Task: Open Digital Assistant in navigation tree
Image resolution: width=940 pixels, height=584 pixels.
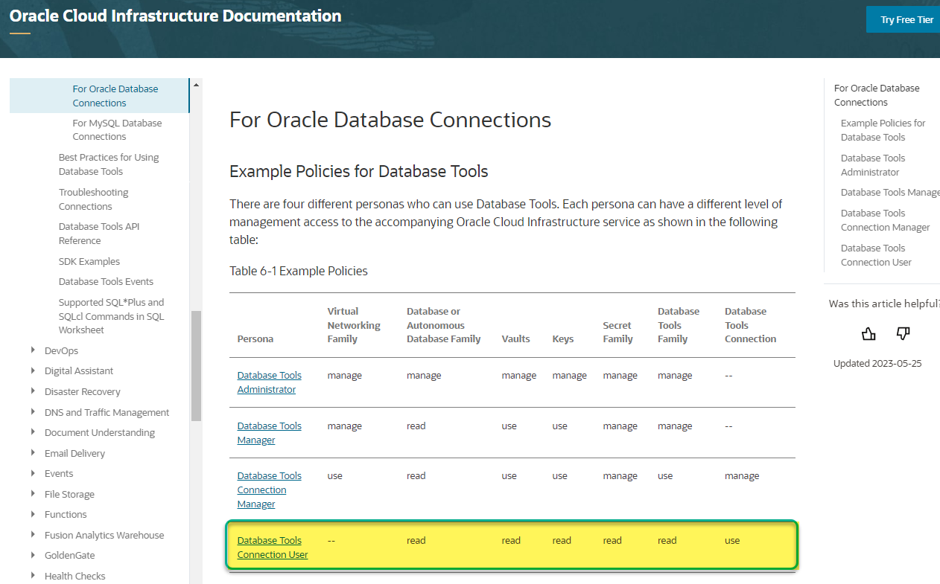Action: tap(79, 370)
